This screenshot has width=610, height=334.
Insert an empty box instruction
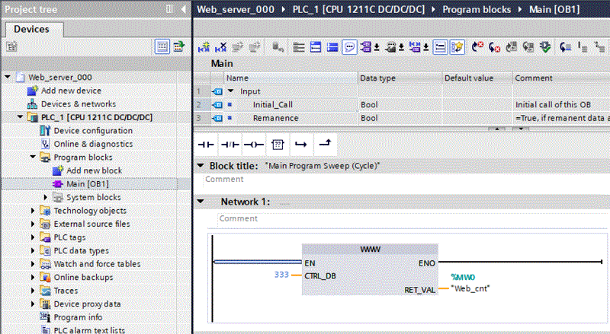click(x=278, y=144)
